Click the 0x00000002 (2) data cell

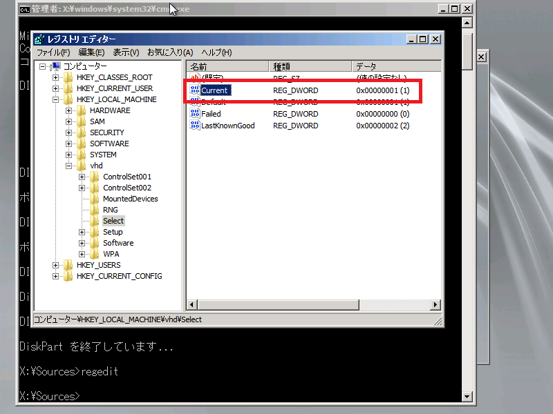(x=383, y=126)
